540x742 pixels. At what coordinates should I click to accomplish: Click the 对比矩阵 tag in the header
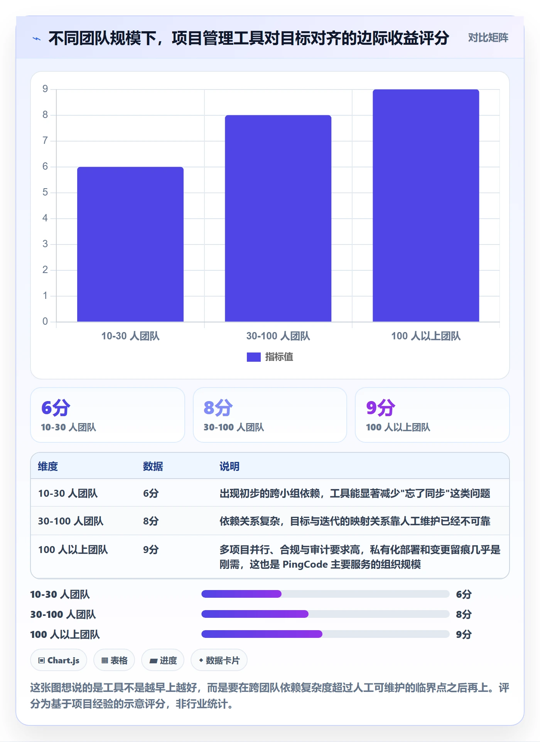click(488, 38)
